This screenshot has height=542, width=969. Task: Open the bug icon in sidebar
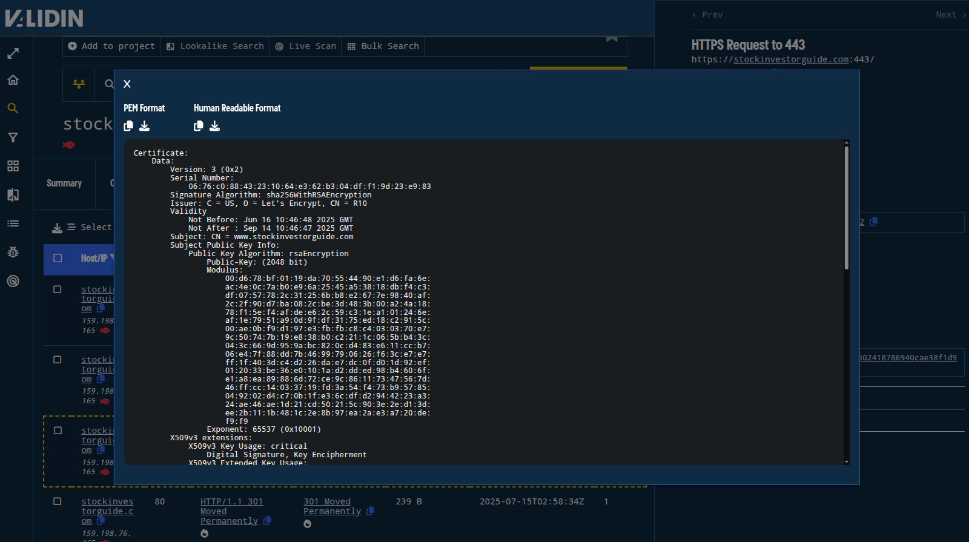[x=13, y=252]
